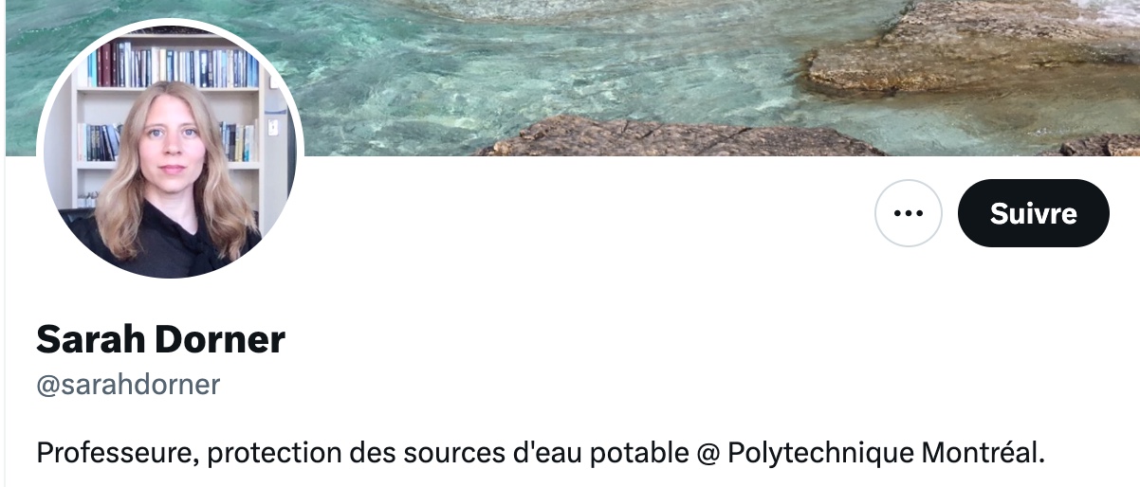Click the word potable in the bio
The width and height of the screenshot is (1140, 487).
pos(639,453)
